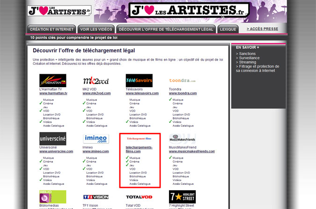Select Découvrir l'offre de téléchargement légal tab

166,29
